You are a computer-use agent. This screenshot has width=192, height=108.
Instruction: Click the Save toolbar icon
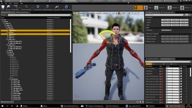tap(3, 7)
